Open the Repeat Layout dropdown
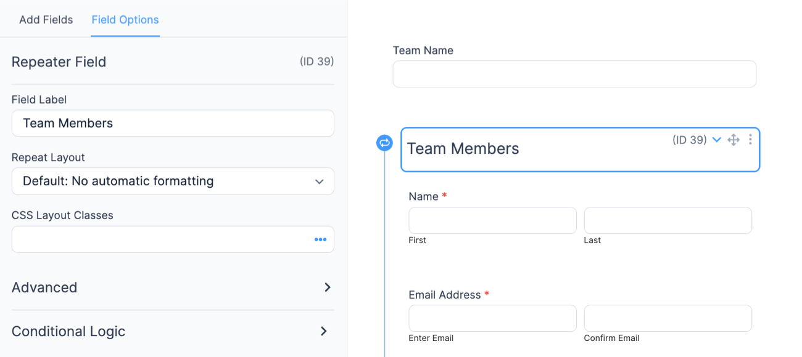This screenshot has width=802, height=357. pyautogui.click(x=173, y=182)
